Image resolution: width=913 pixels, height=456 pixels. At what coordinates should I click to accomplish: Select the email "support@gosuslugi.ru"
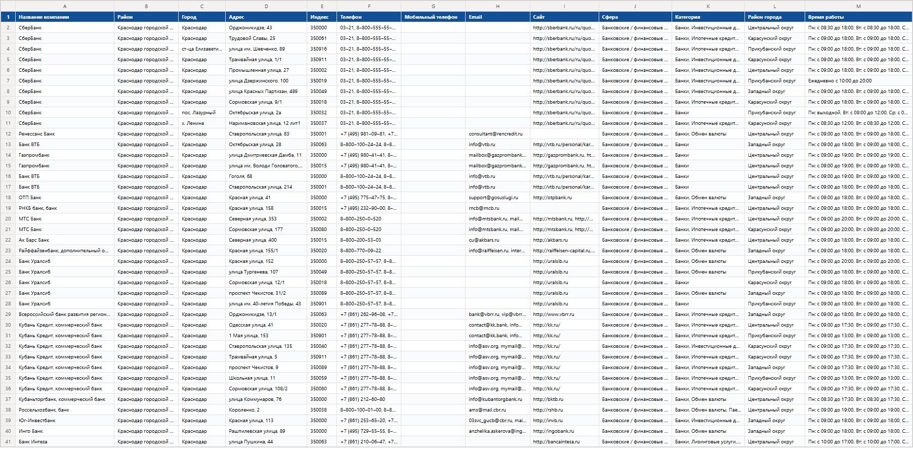pos(497,198)
